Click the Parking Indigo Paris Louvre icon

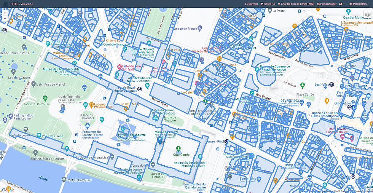11,116
